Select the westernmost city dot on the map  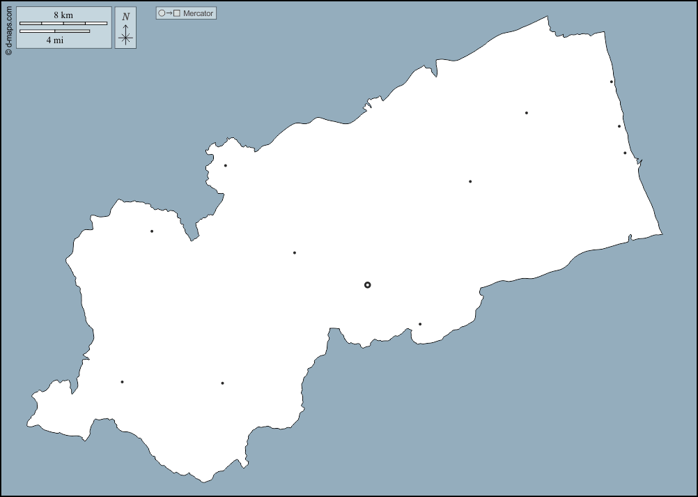coord(122,382)
